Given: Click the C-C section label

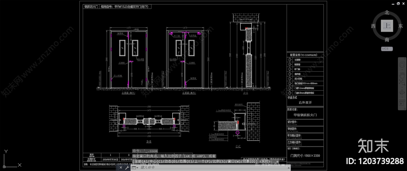Looking at the screenshot, I should (238, 146).
